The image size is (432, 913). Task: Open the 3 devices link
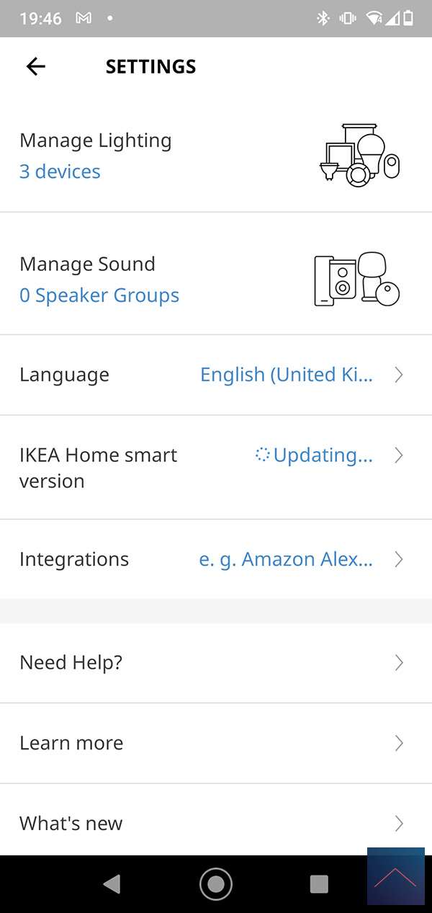[x=60, y=172]
